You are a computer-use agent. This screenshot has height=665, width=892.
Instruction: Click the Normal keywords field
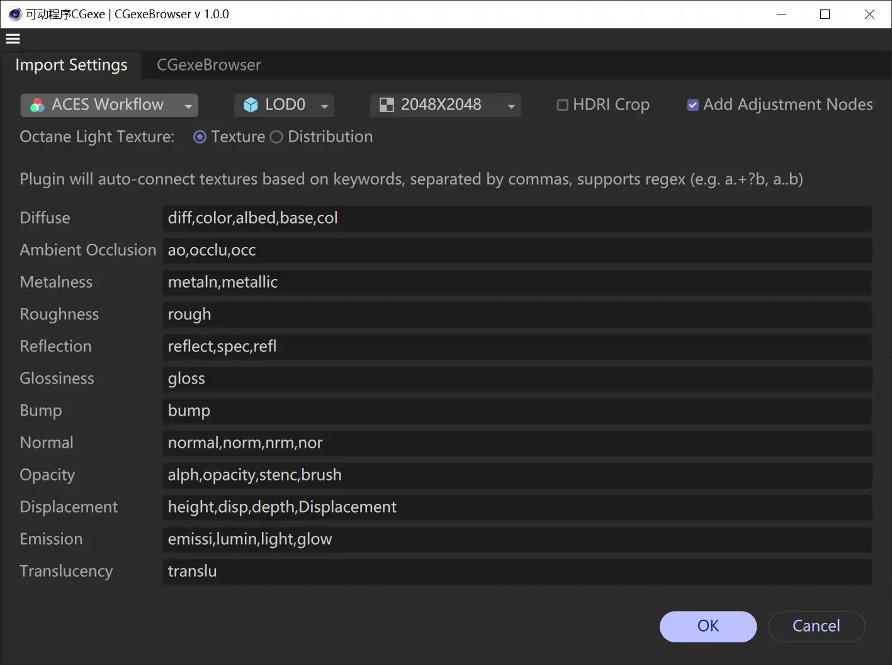pyautogui.click(x=517, y=443)
